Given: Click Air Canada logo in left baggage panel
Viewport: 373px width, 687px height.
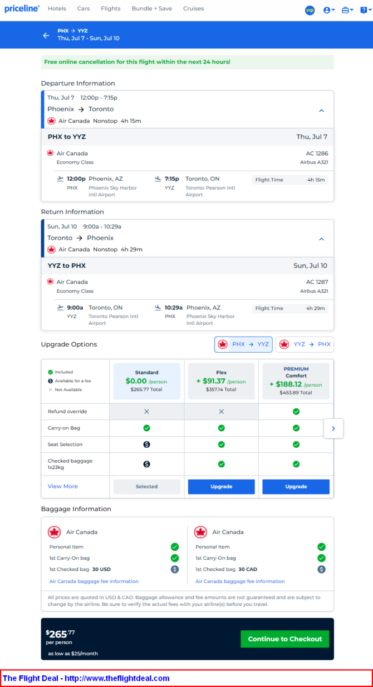Looking at the screenshot, I should tap(55, 532).
